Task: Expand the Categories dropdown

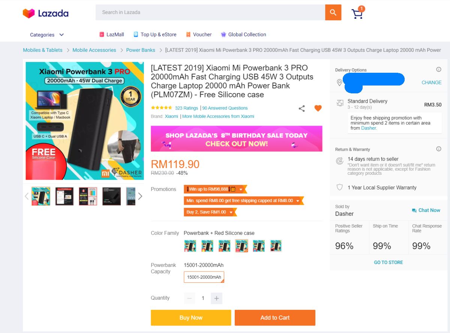Action: 47,35
